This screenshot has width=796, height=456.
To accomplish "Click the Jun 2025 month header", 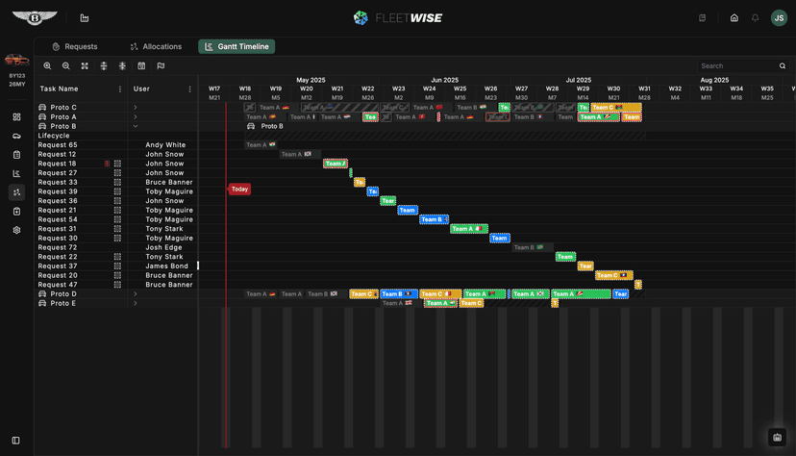I will (445, 80).
